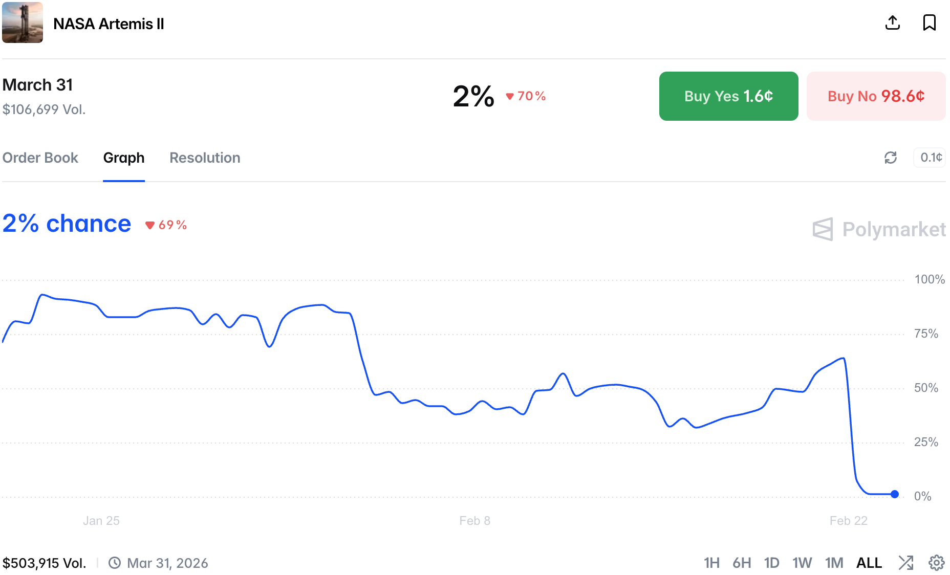Select the 1D time range

pyautogui.click(x=771, y=563)
